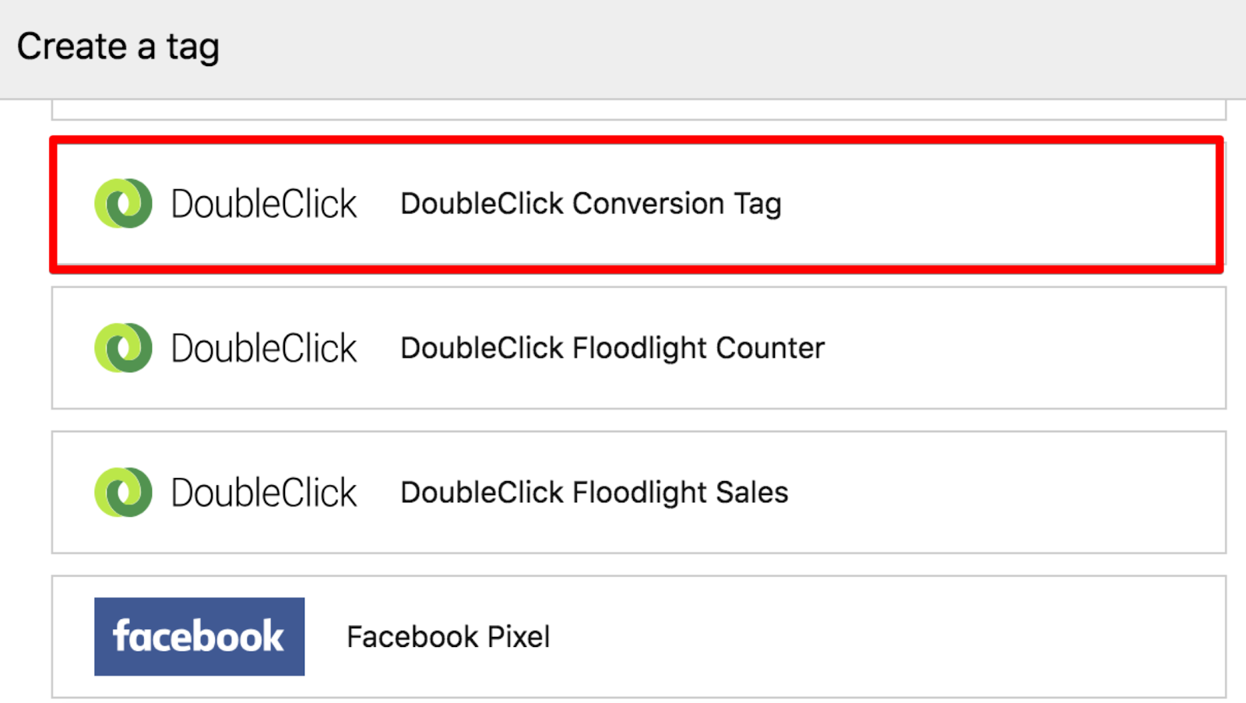Click the green DoubleClick logo beside Conversion Tag

pos(123,203)
